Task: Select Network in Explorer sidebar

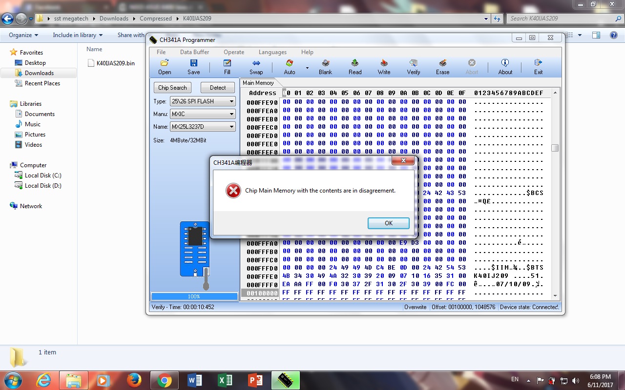Action: coord(31,206)
